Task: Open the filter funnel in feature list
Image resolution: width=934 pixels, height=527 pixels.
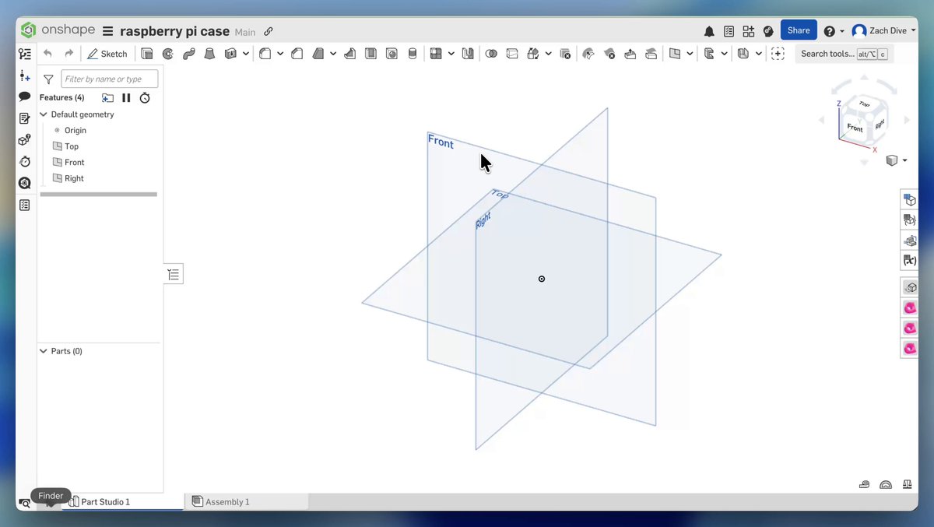Action: coord(49,79)
